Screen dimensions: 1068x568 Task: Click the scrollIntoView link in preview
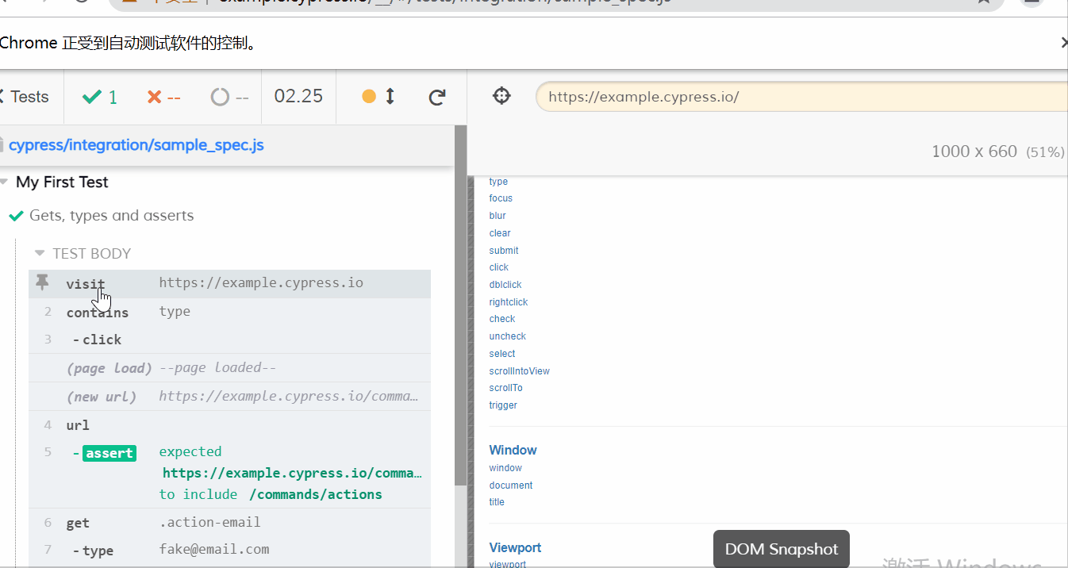[x=519, y=371]
